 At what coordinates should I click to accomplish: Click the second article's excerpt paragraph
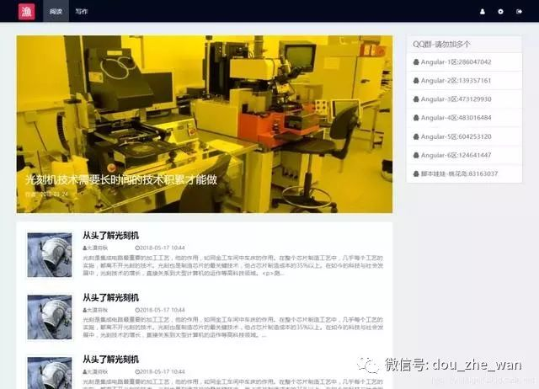(233, 328)
